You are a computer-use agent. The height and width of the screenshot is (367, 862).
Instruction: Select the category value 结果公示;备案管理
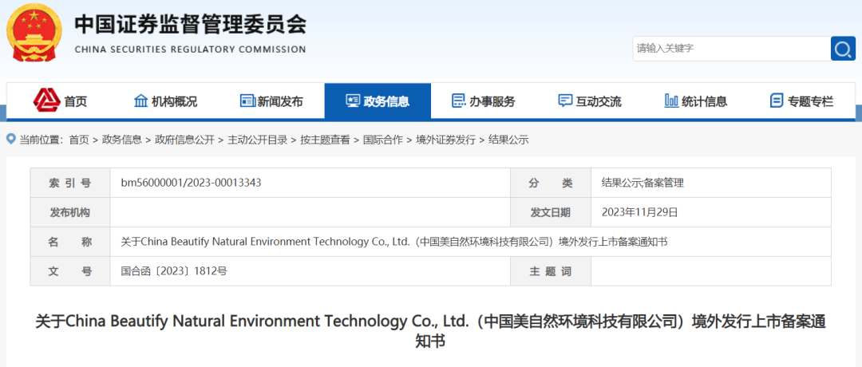pos(643,183)
